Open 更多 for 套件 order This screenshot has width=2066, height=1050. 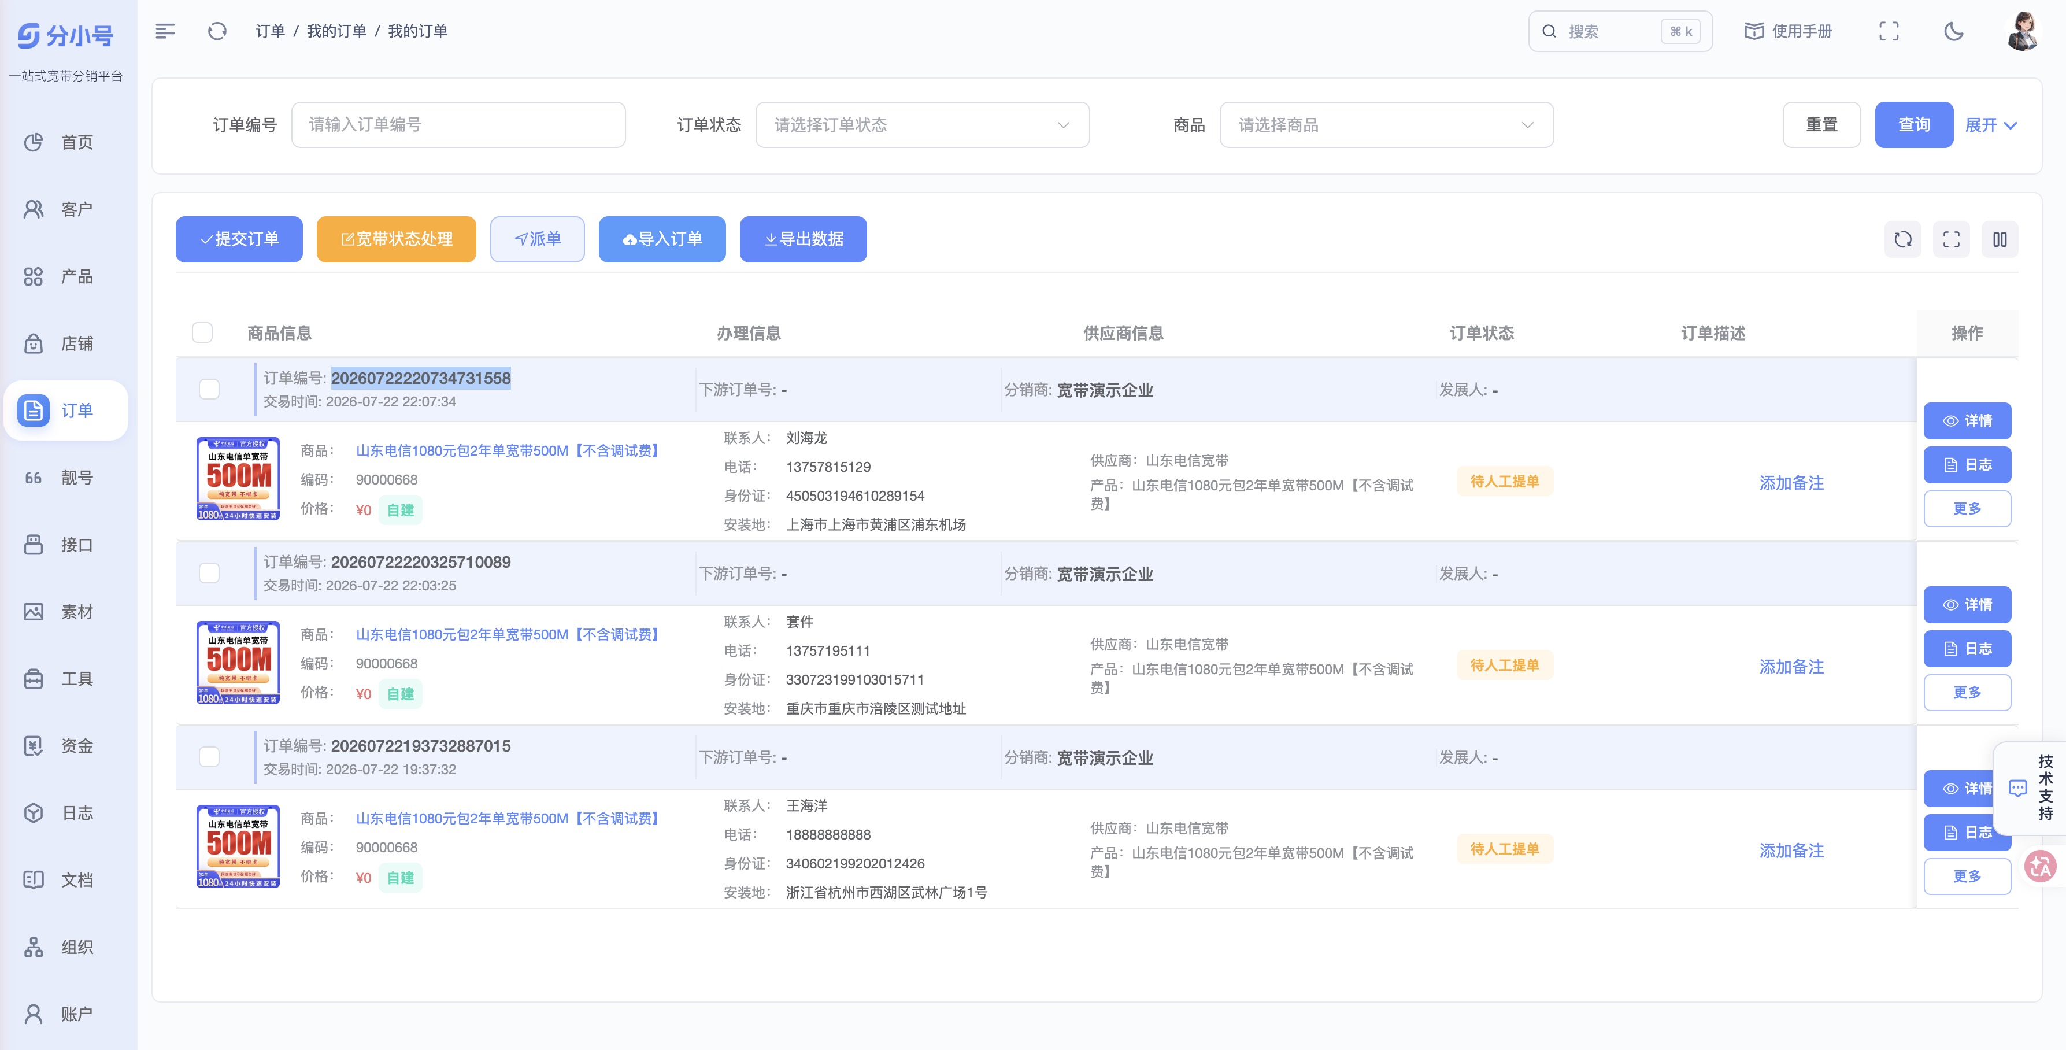[x=1967, y=692]
